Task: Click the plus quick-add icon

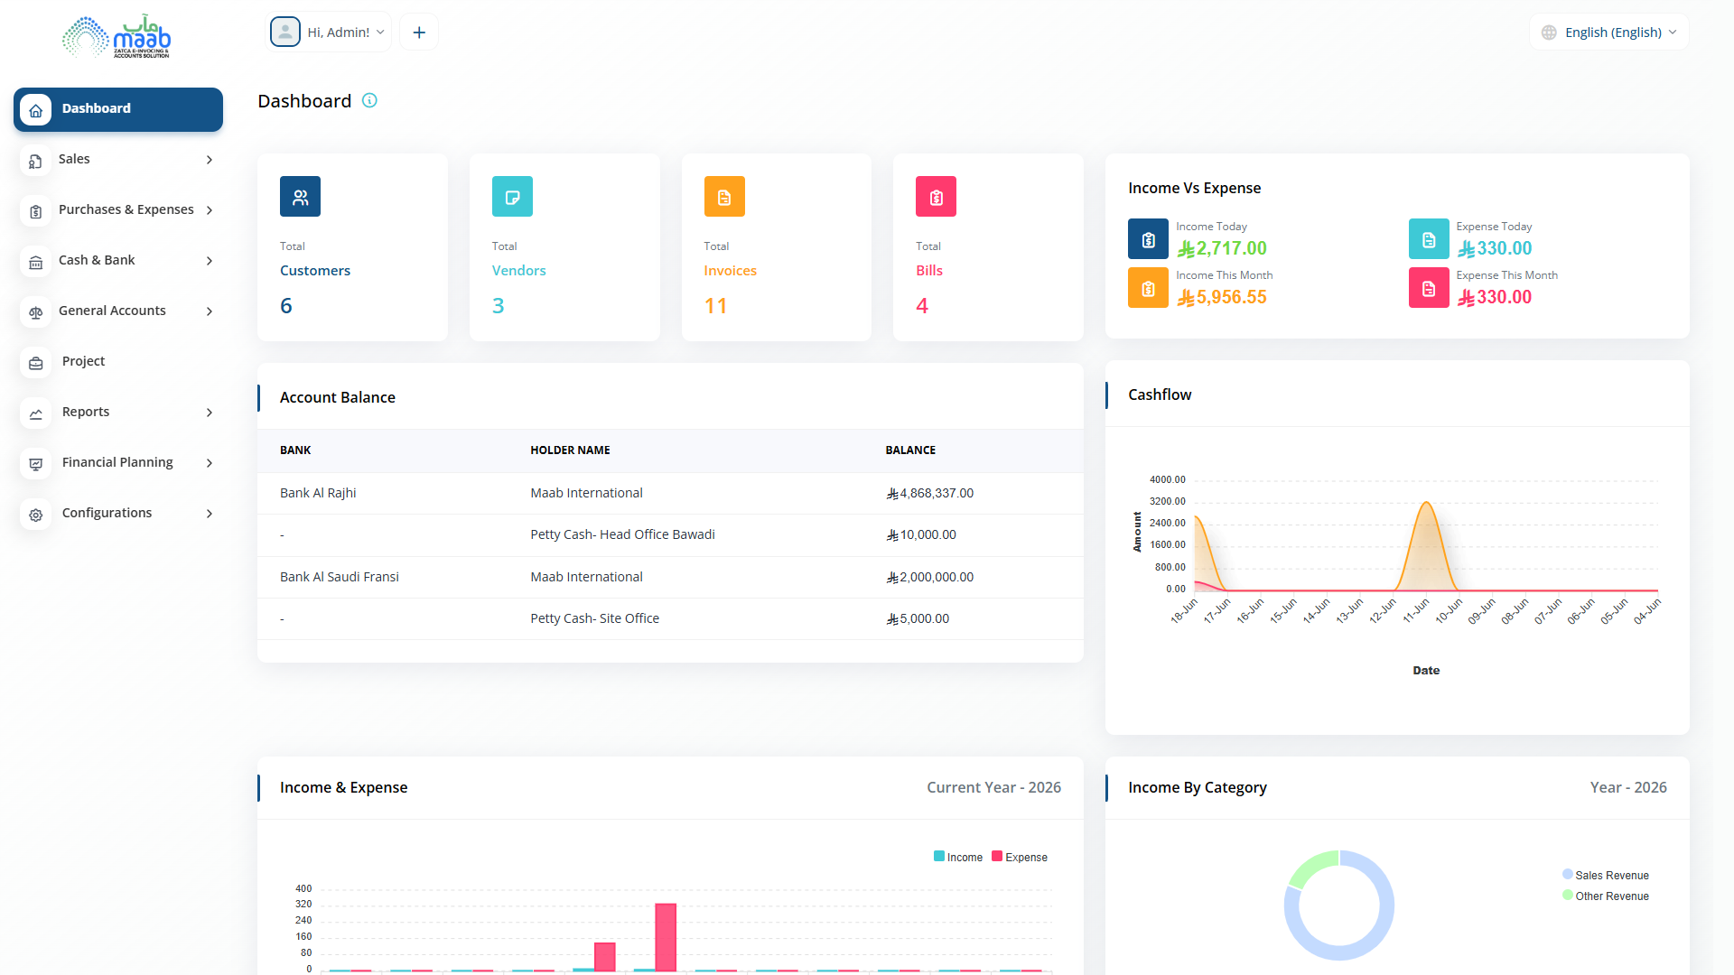Action: (419, 32)
